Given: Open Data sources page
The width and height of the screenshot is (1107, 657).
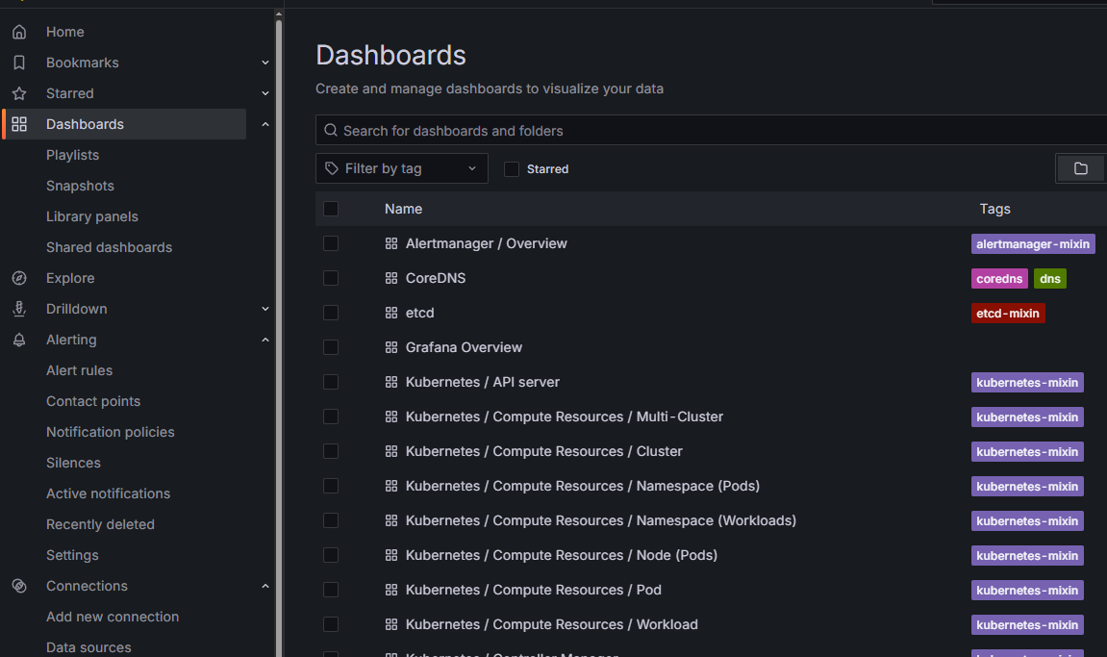Looking at the screenshot, I should pos(88,647).
